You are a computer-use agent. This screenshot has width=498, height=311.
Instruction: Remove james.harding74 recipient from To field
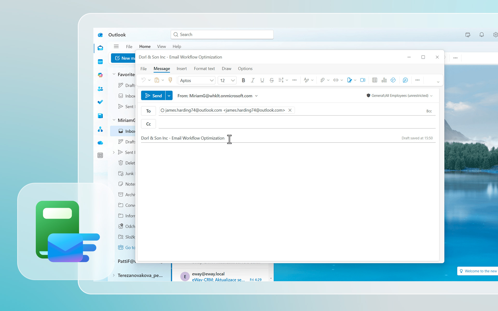click(x=290, y=110)
